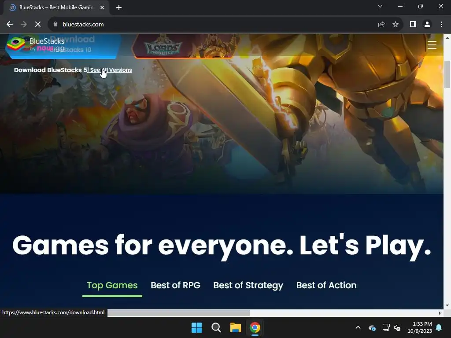Close the BlueStacks tab
This screenshot has height=338, width=451.
pyautogui.click(x=102, y=7)
